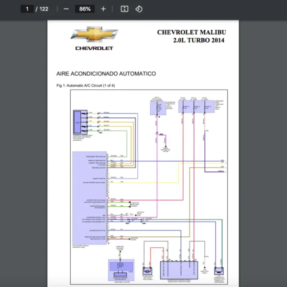
Task: Click the zoom in plus icon
Action: click(x=103, y=9)
